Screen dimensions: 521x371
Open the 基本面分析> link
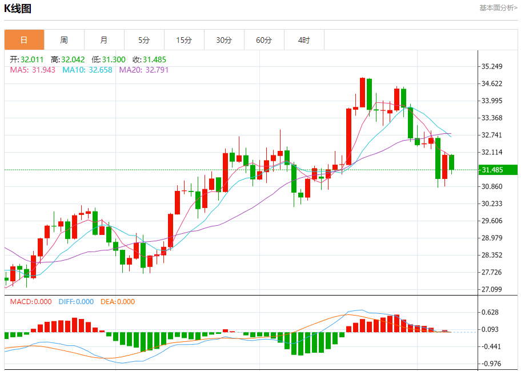pyautogui.click(x=498, y=8)
